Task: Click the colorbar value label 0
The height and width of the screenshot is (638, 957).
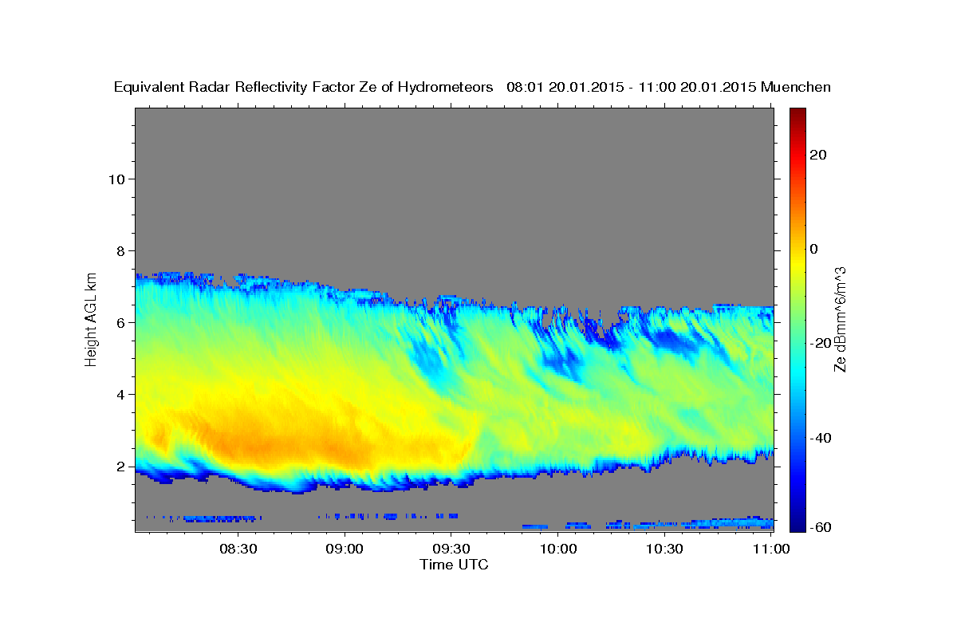Action: coord(815,249)
